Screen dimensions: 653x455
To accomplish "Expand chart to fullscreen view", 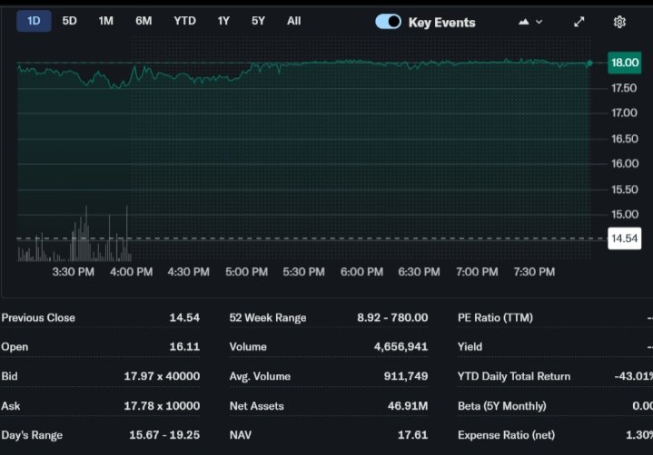I will (x=579, y=22).
